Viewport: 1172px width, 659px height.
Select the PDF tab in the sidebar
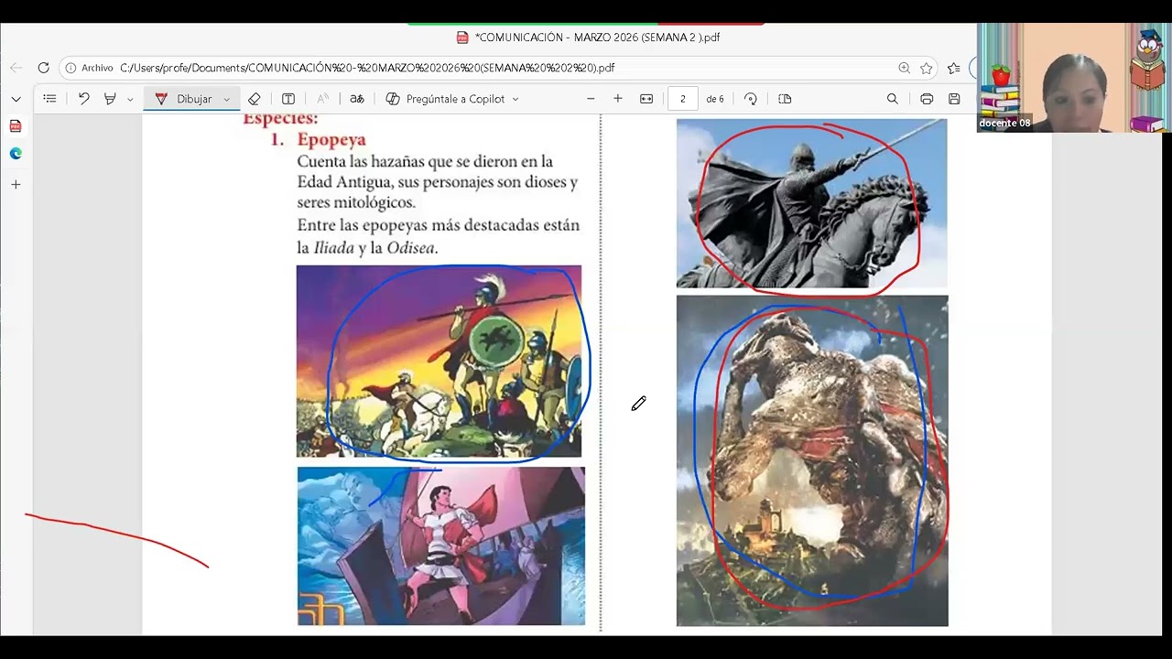(x=16, y=126)
